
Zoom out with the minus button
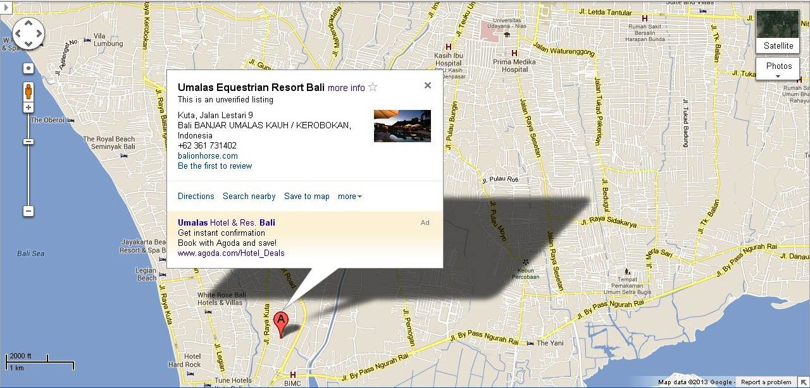tap(28, 211)
